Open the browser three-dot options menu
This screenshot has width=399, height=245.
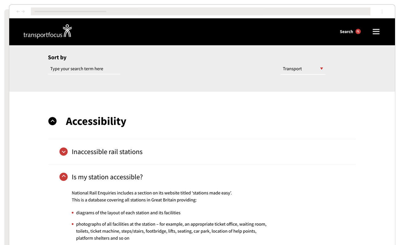tap(382, 12)
